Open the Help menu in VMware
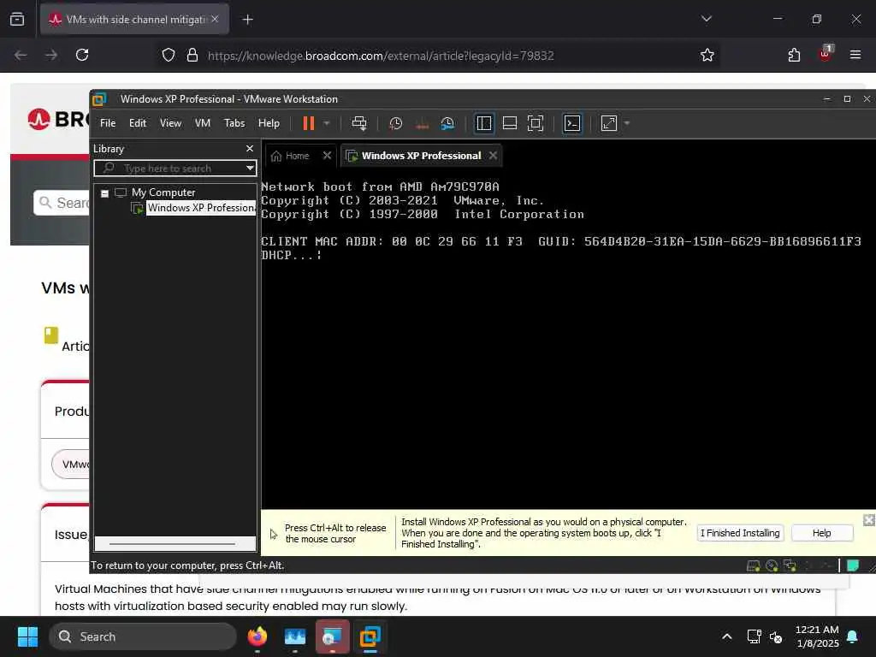The height and width of the screenshot is (657, 876). click(269, 123)
